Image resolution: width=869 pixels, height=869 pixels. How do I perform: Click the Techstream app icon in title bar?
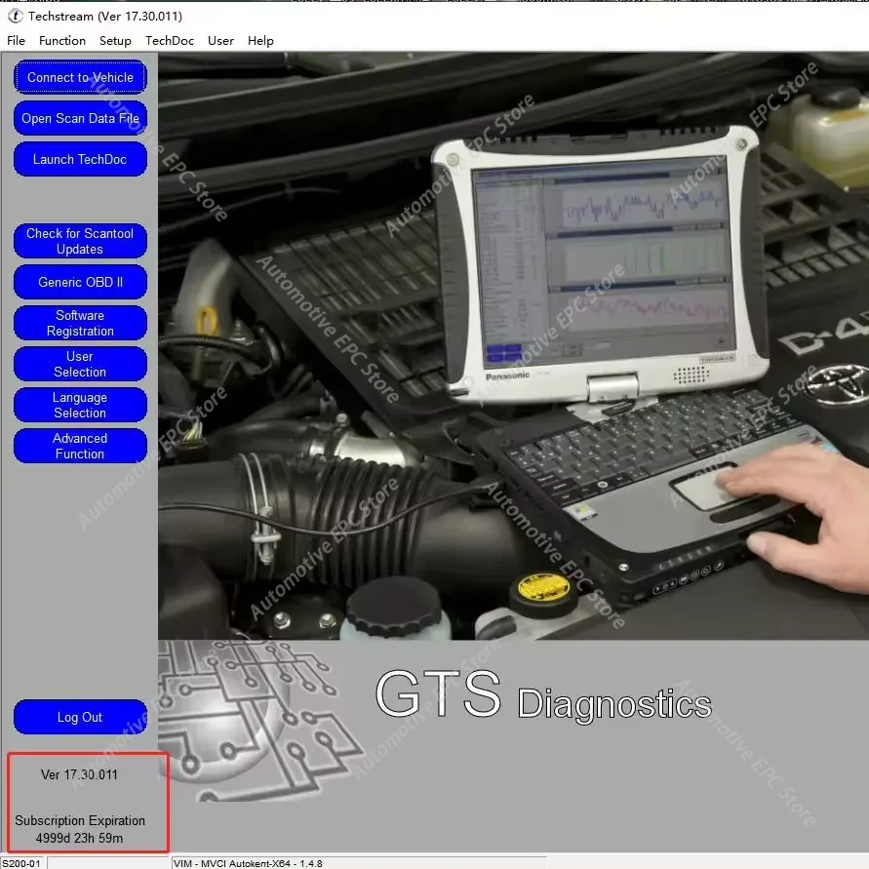click(15, 16)
